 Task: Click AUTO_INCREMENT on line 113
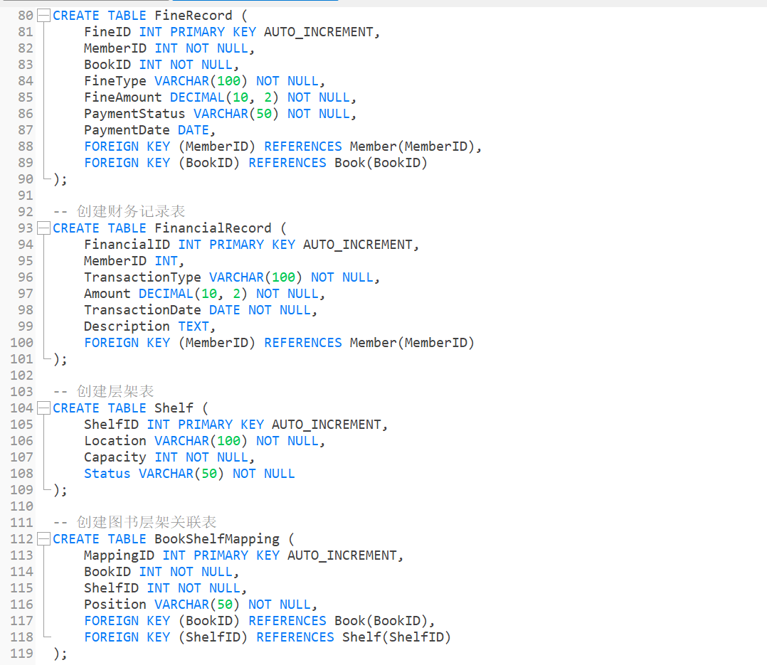coord(342,555)
